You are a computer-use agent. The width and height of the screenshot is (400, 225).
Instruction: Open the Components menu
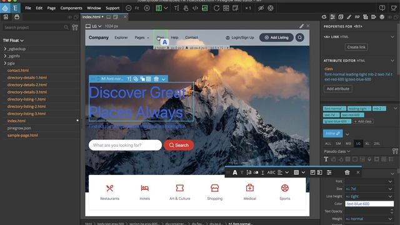pyautogui.click(x=71, y=8)
